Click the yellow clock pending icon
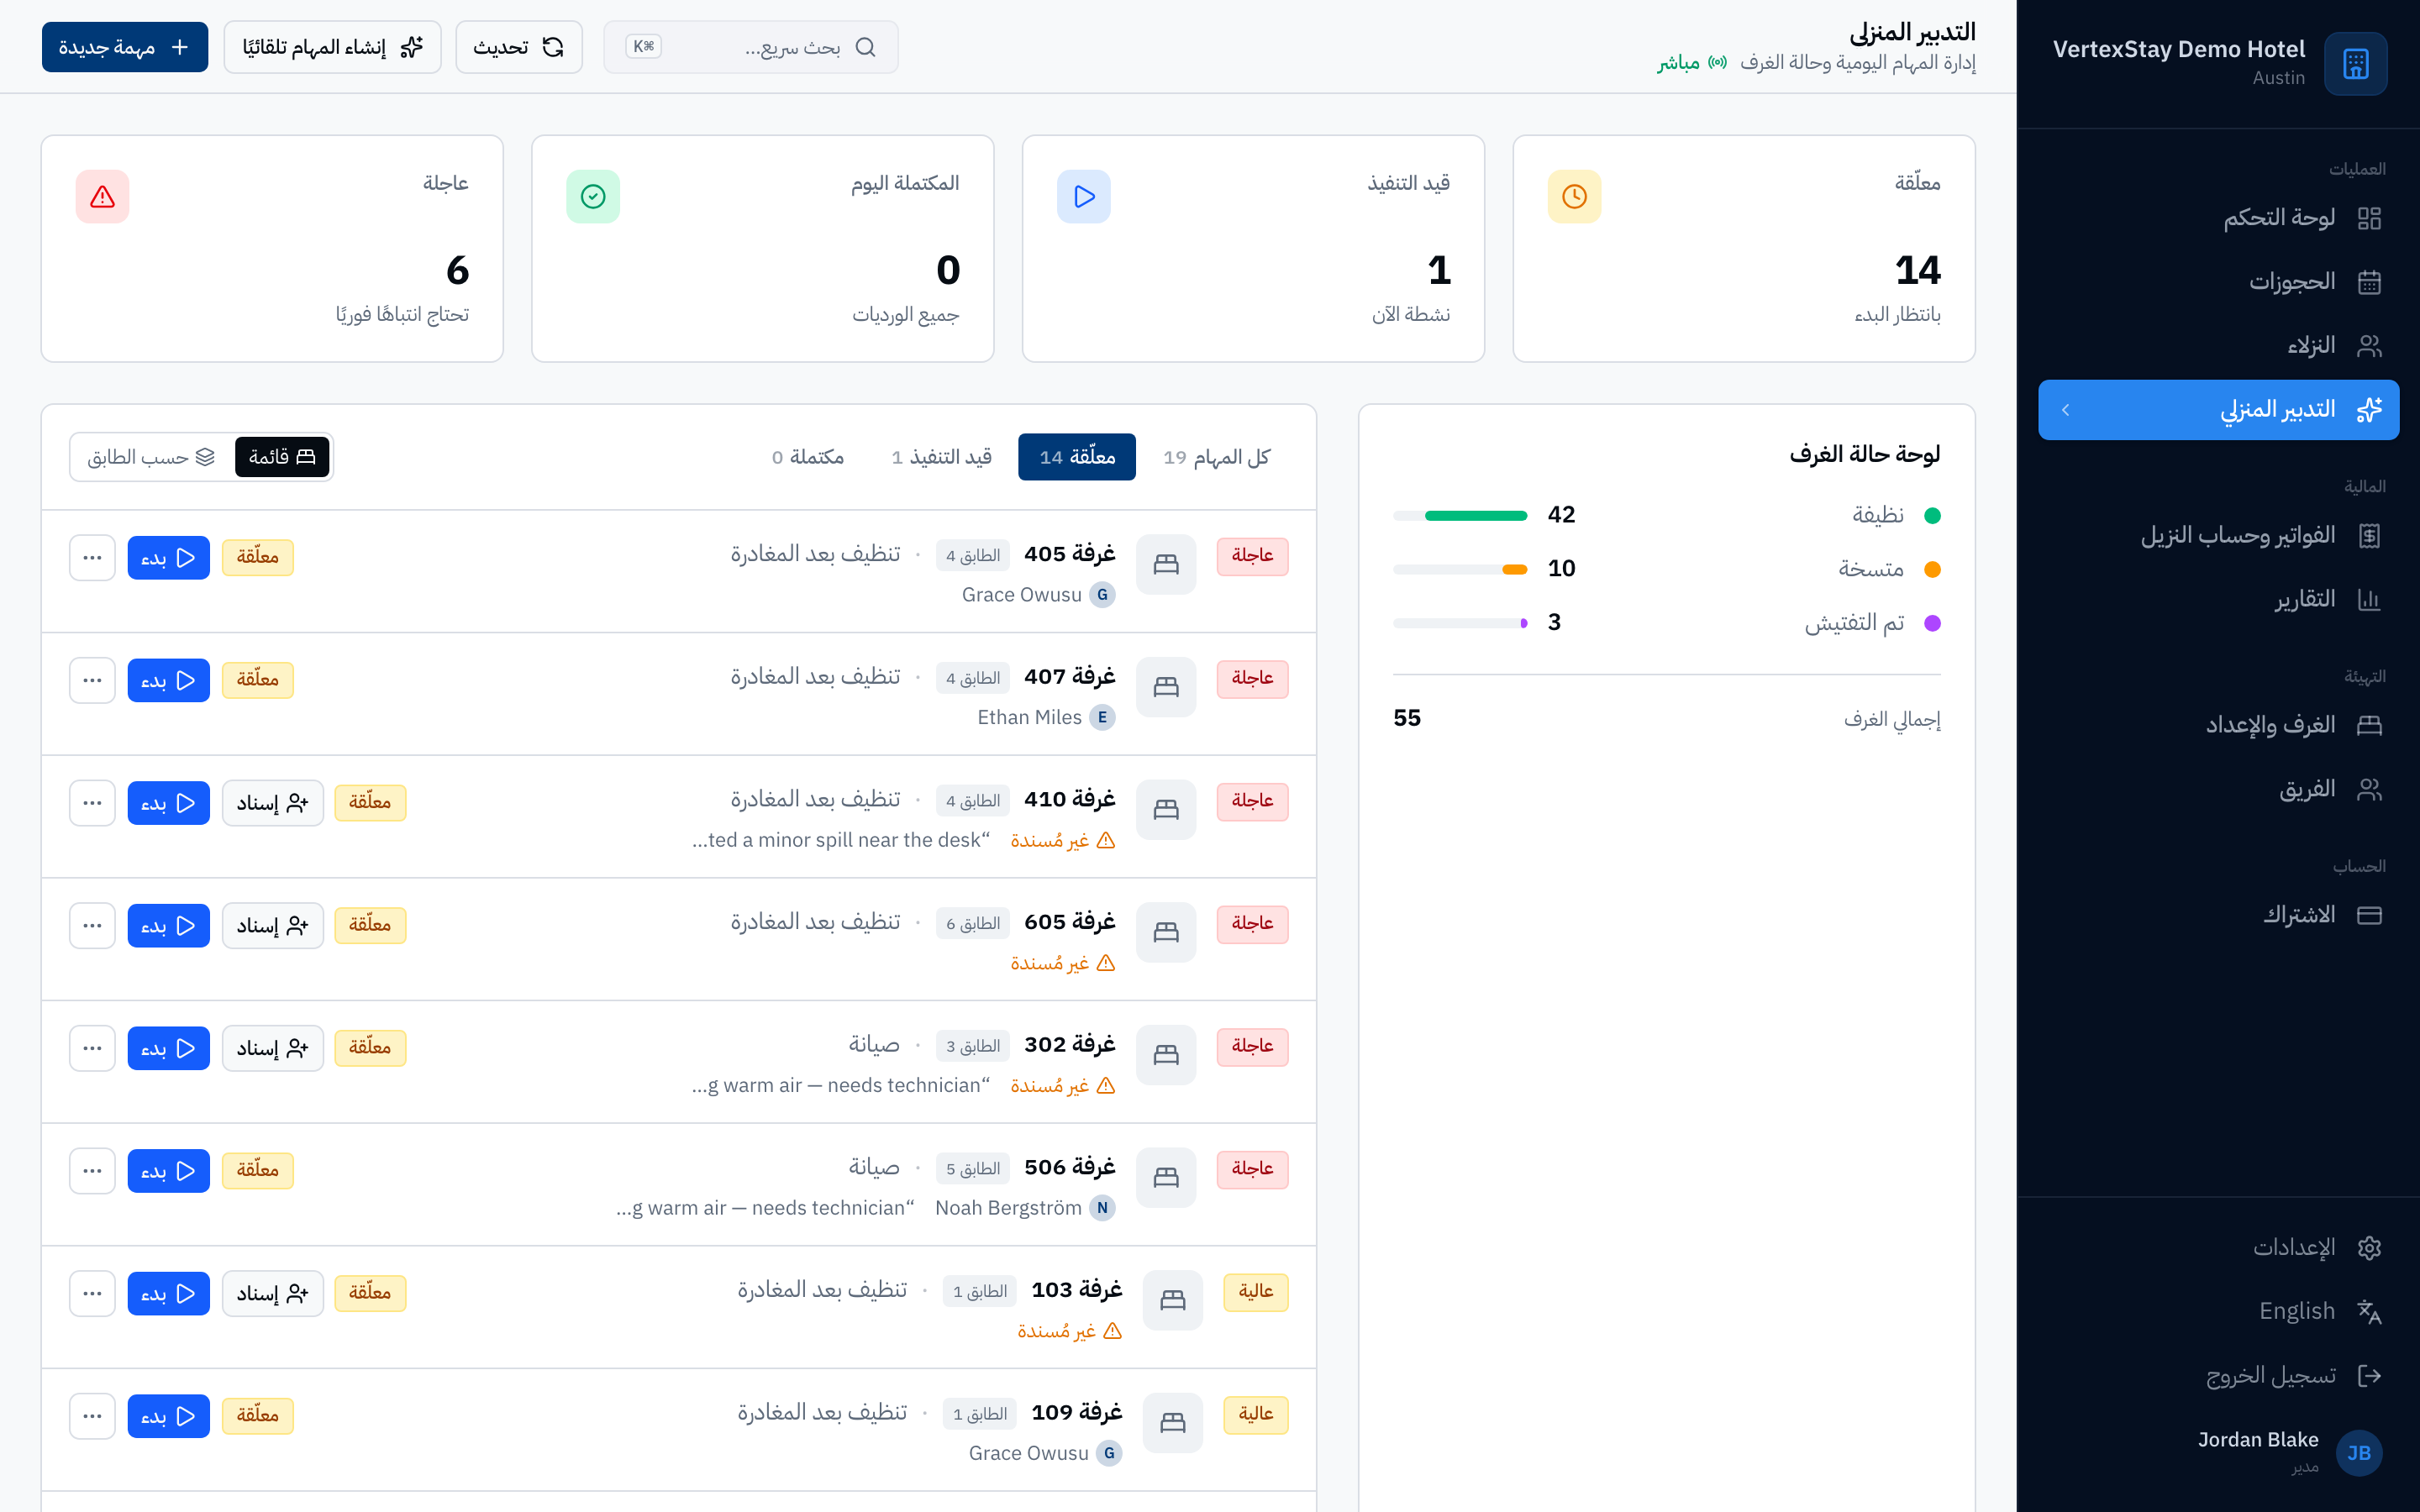This screenshot has height=1512, width=2420. click(1574, 197)
